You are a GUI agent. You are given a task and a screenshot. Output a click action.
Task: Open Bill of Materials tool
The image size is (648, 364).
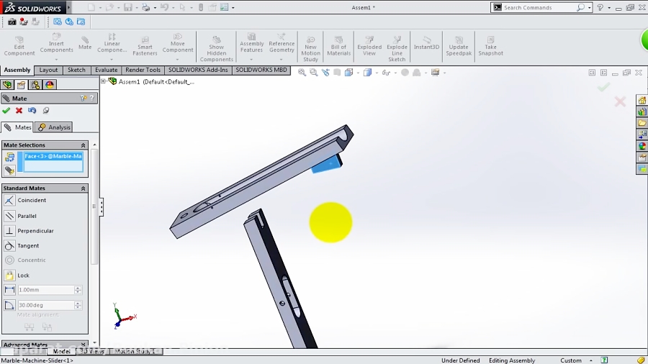pos(338,45)
